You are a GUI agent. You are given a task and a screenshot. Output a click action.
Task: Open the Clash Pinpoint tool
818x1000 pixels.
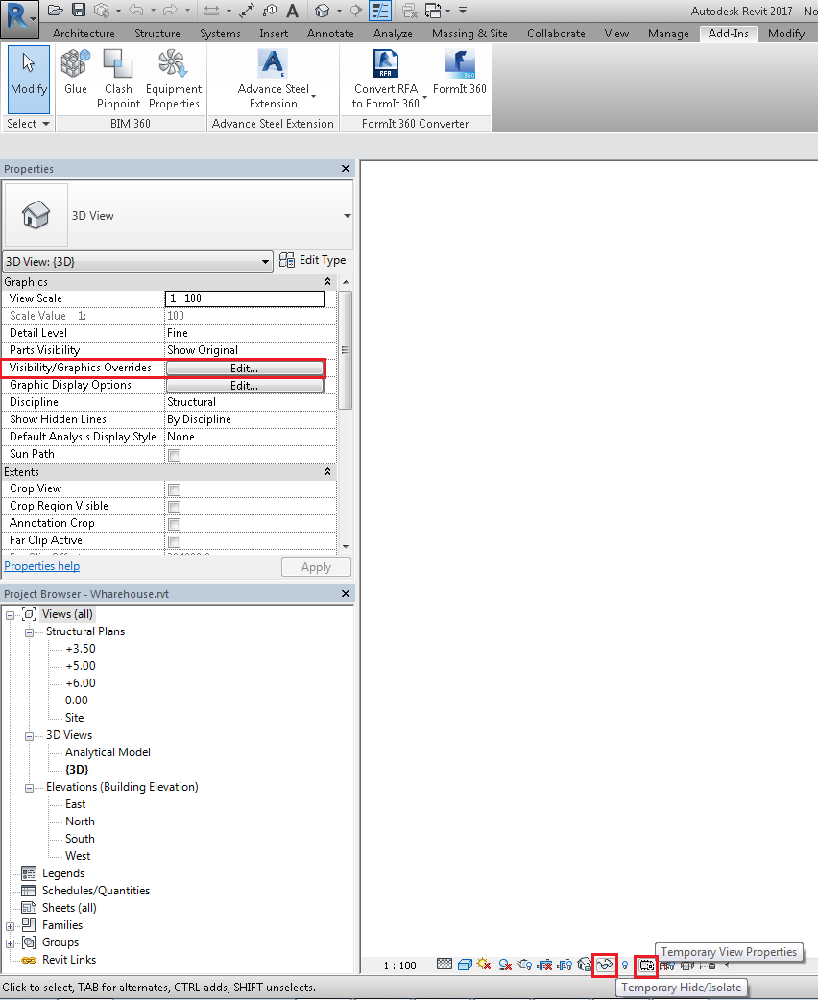[x=118, y=79]
